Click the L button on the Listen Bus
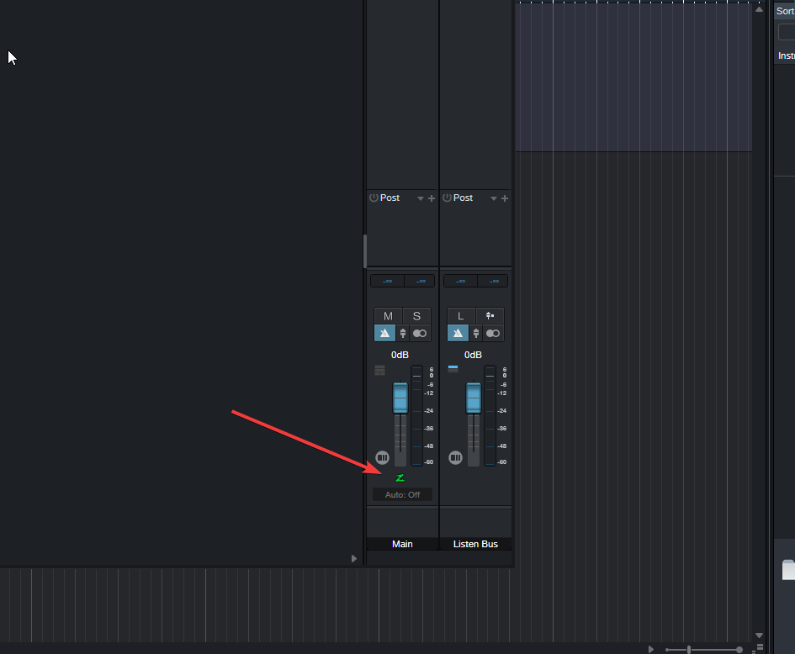This screenshot has height=654, width=795. coord(460,315)
